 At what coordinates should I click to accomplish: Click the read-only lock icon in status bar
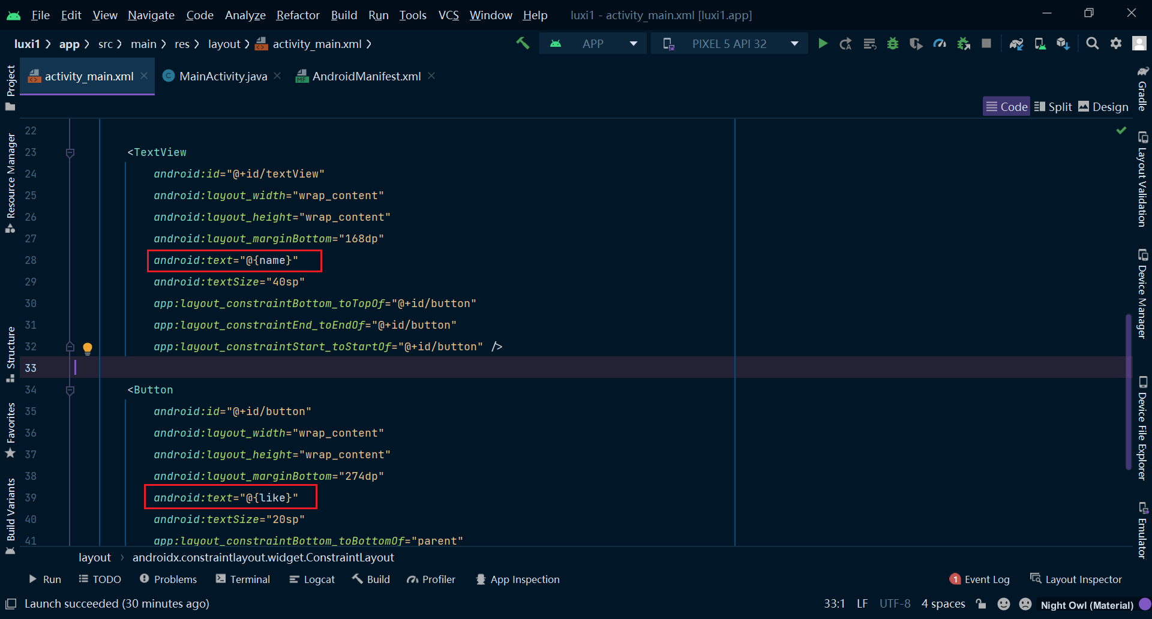981,603
